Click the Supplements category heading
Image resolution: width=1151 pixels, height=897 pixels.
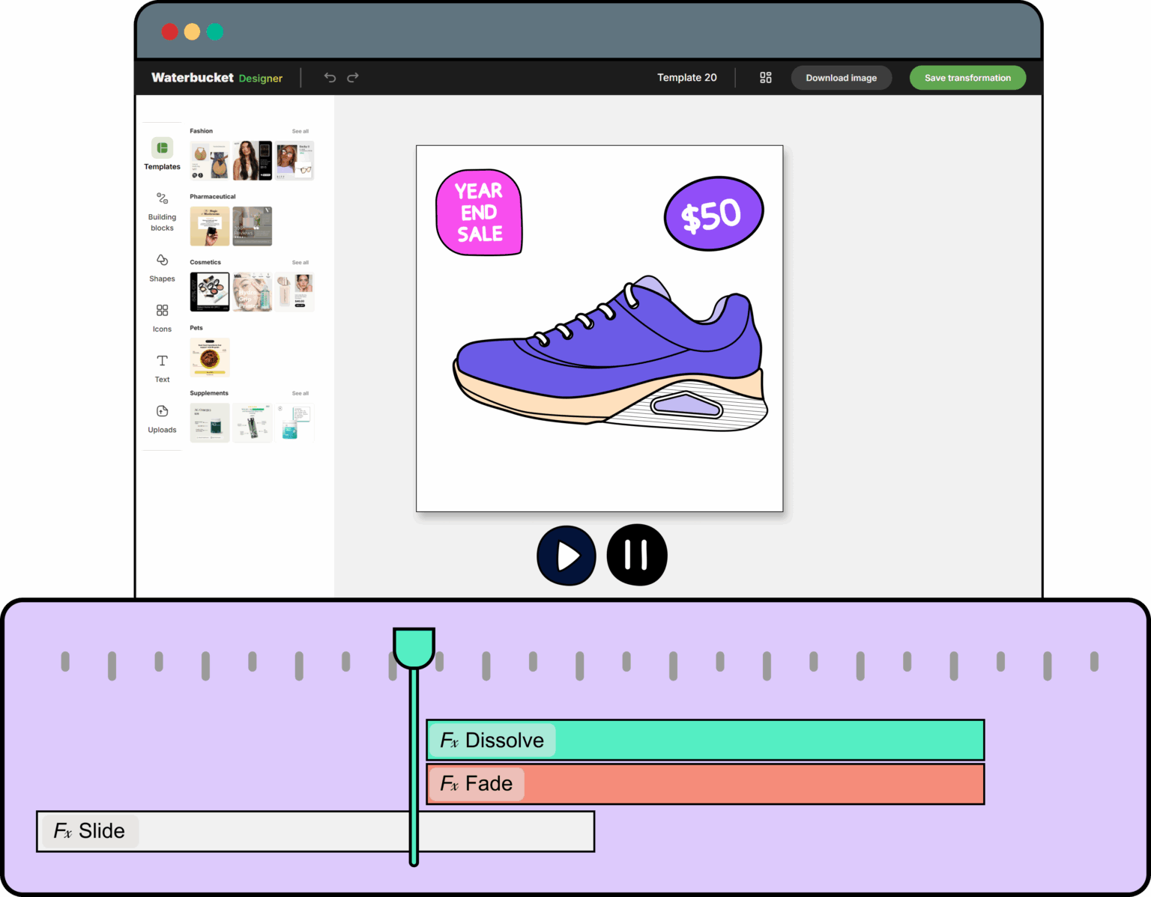tap(209, 393)
